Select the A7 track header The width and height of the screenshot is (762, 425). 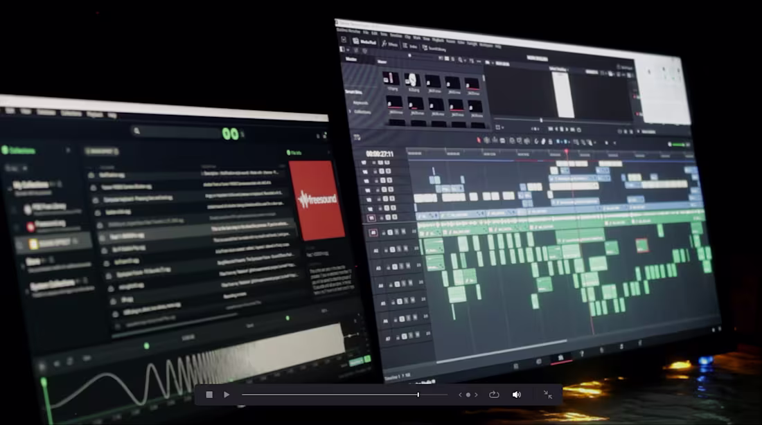(x=388, y=338)
